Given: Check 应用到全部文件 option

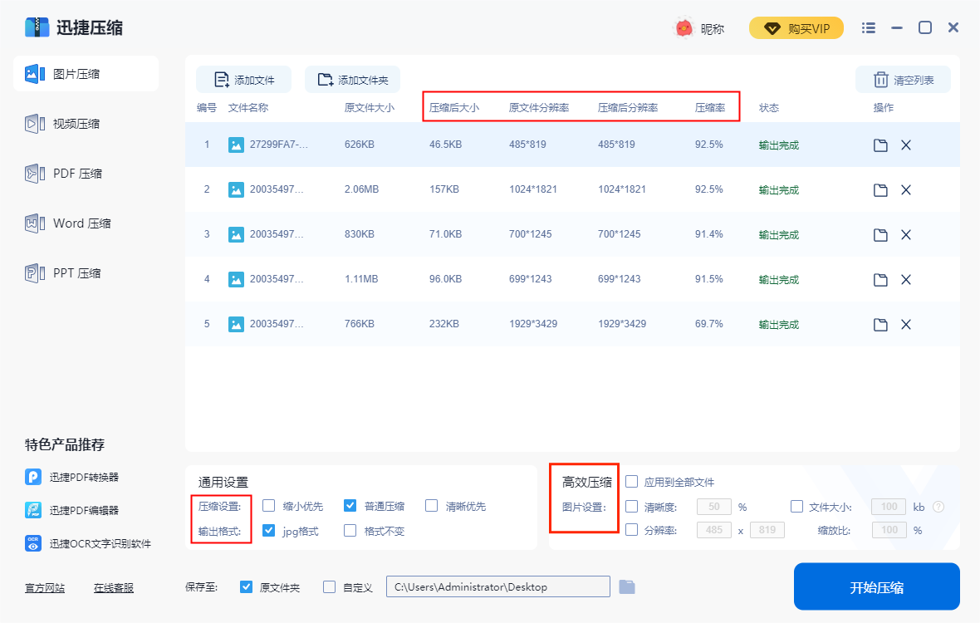Looking at the screenshot, I should pos(632,481).
